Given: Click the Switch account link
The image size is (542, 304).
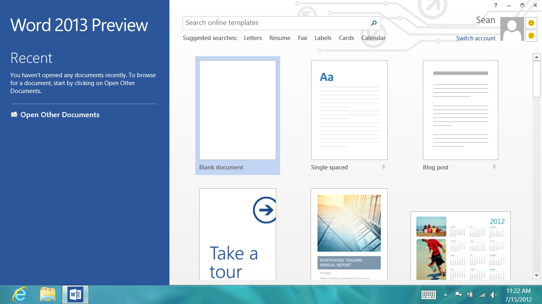Looking at the screenshot, I should [476, 38].
